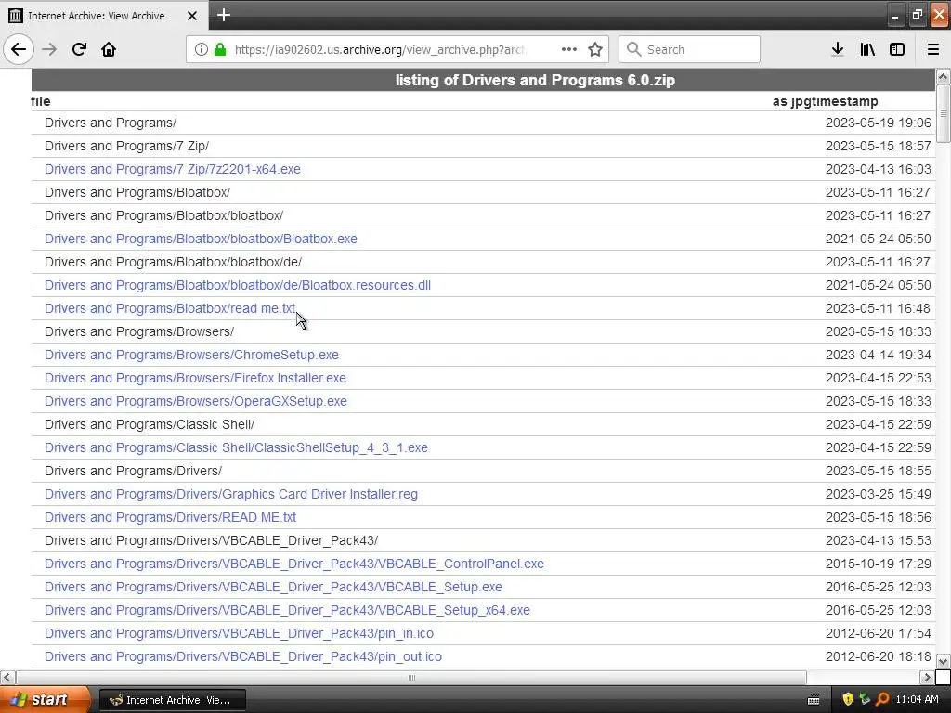The width and height of the screenshot is (951, 713).
Task: Click the horizontal scrollbar left arrow
Action: click(x=7, y=677)
